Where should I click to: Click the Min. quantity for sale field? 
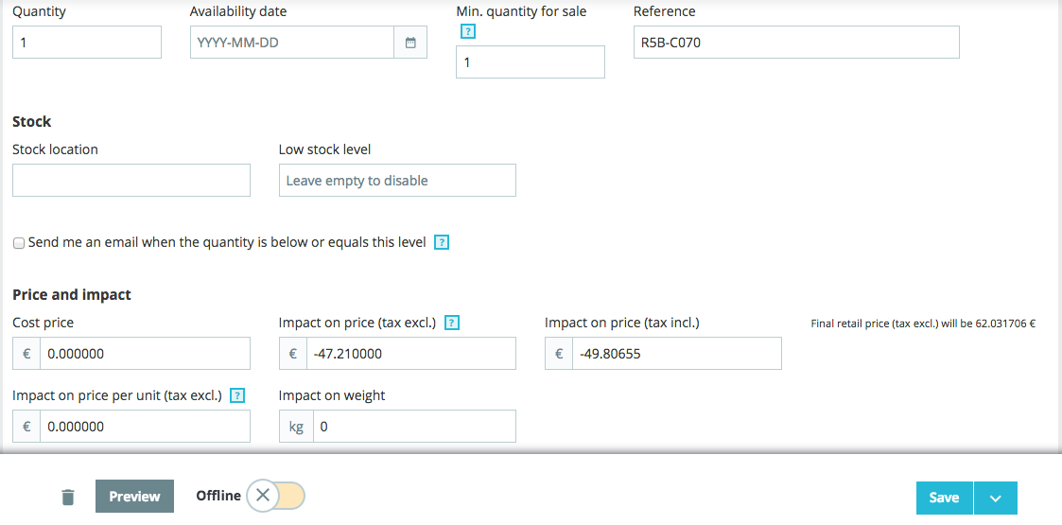530,62
